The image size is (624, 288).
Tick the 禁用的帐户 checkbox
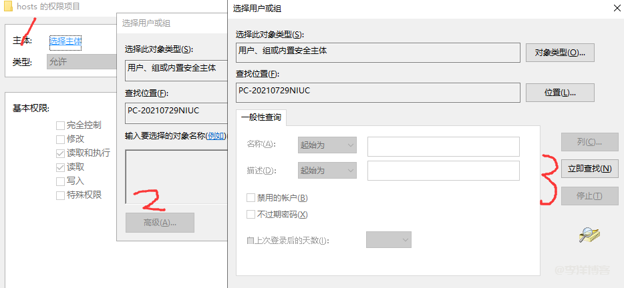click(x=251, y=198)
